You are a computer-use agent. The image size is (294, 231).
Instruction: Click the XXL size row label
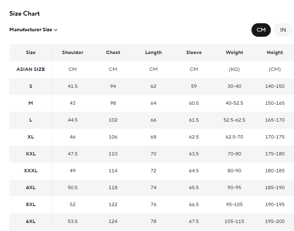[31, 154]
